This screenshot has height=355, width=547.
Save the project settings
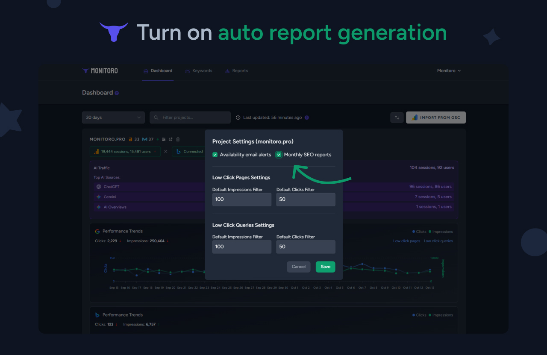point(325,267)
